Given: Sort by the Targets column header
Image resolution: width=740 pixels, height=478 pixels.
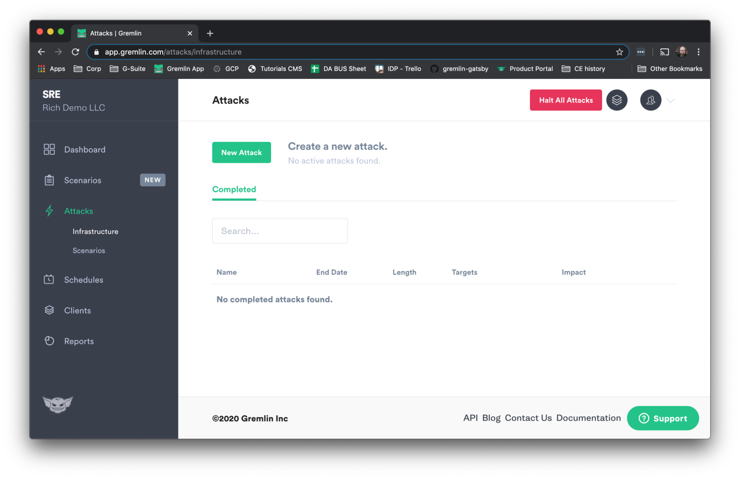Looking at the screenshot, I should pyautogui.click(x=464, y=272).
